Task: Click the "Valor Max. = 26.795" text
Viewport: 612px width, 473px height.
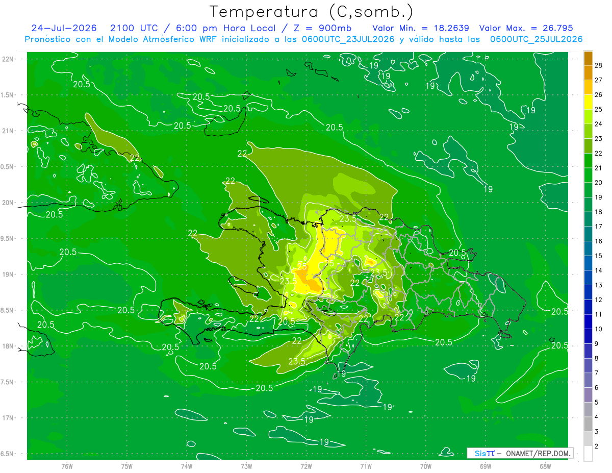Action: (527, 28)
